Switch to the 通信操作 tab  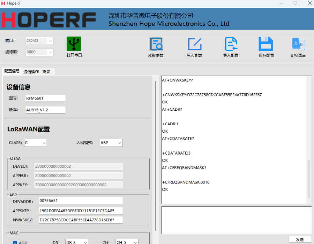[31, 72]
